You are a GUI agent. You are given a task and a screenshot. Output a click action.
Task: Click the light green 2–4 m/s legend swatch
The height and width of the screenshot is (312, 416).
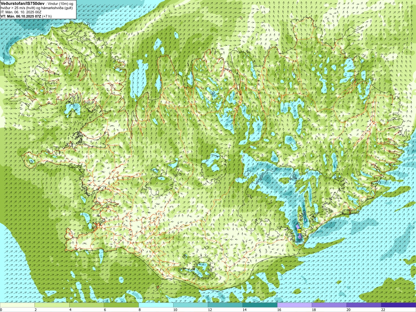coord(52,305)
